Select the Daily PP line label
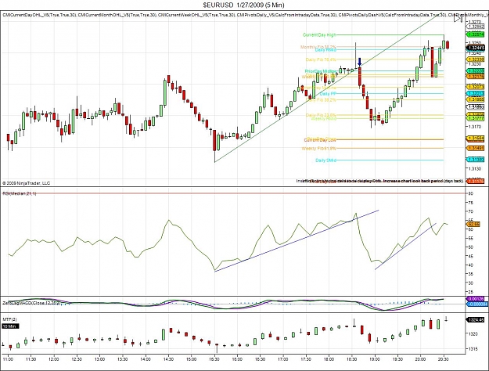The height and width of the screenshot is (371, 489). [328, 94]
